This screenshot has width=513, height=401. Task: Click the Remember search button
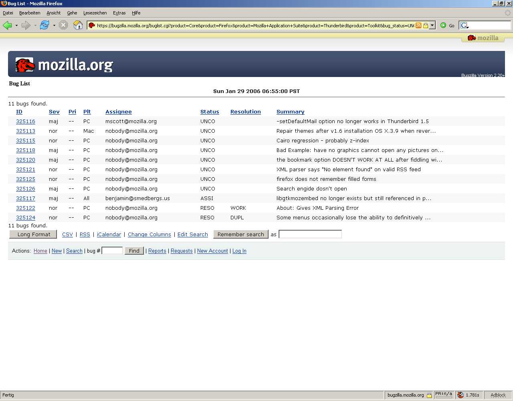(240, 234)
